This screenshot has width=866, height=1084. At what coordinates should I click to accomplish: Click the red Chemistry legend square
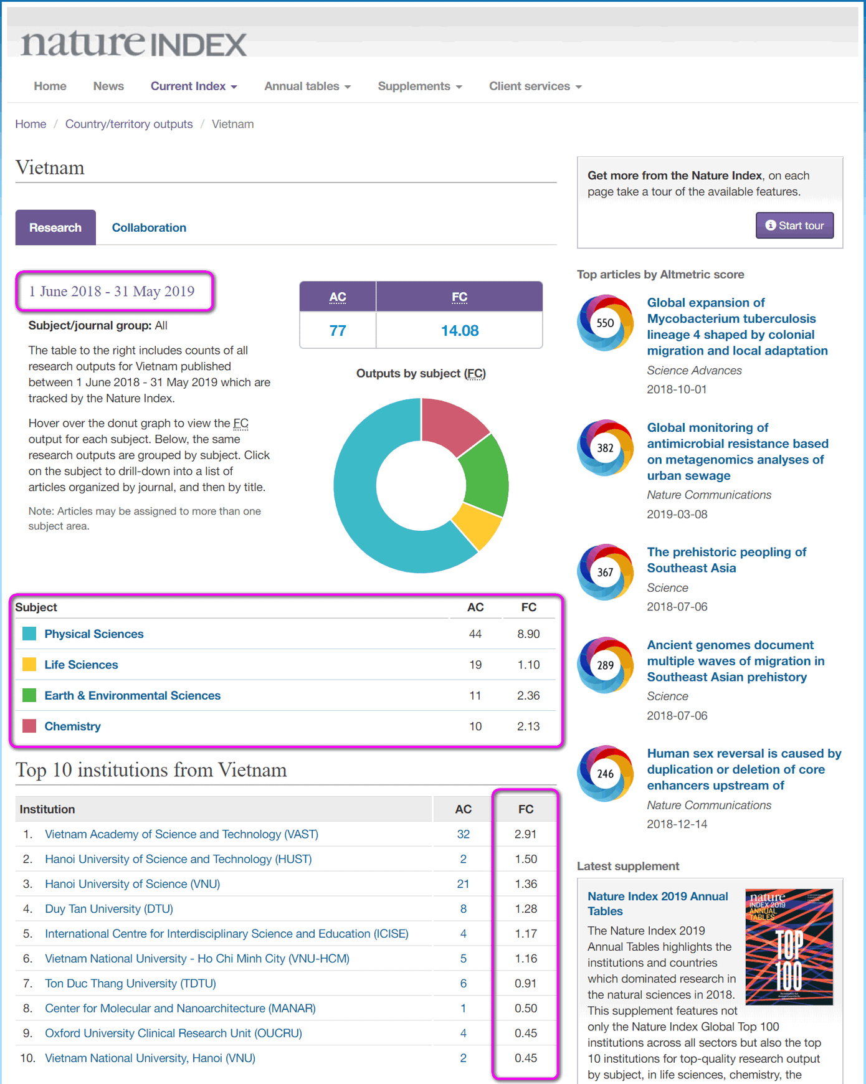[29, 726]
